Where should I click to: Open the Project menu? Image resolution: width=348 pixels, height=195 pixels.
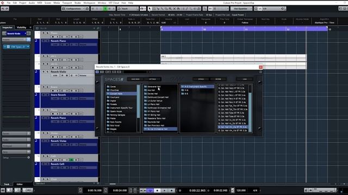pos(22,3)
